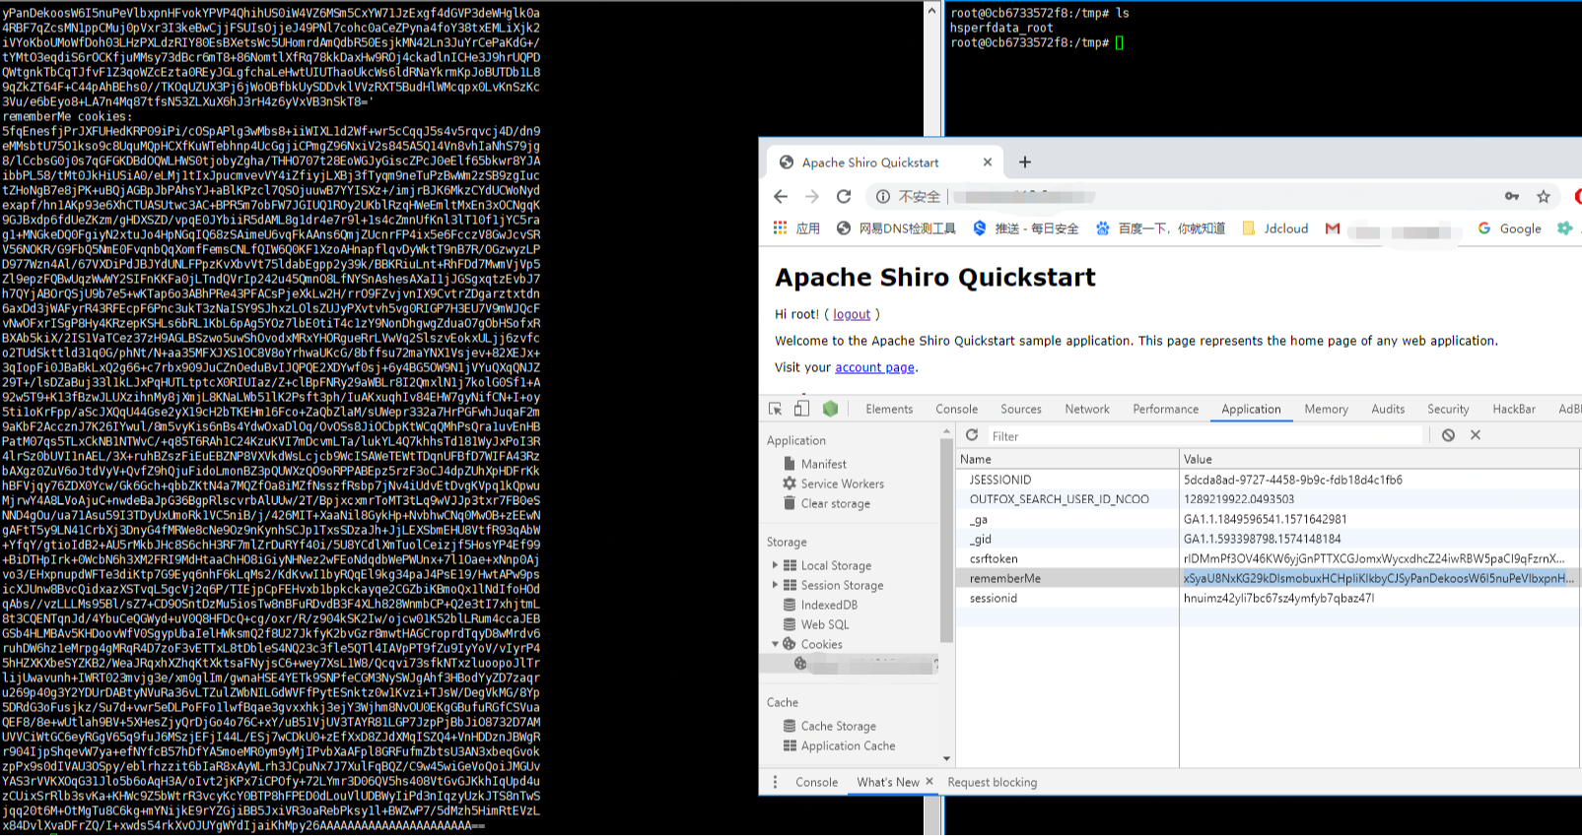This screenshot has width=1582, height=840.
Task: Sort cookies by Value column
Action: [x=1380, y=459]
